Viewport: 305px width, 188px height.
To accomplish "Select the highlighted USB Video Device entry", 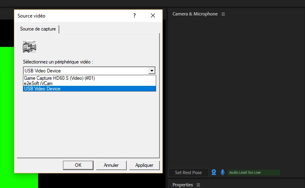I will (90, 89).
